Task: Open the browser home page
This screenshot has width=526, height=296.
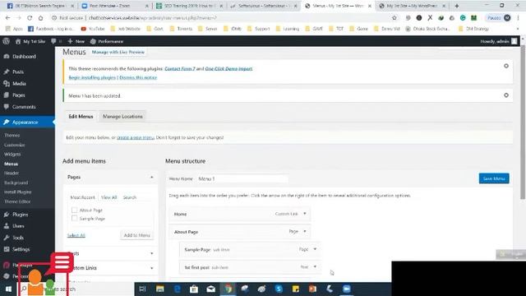Action: [x=40, y=18]
